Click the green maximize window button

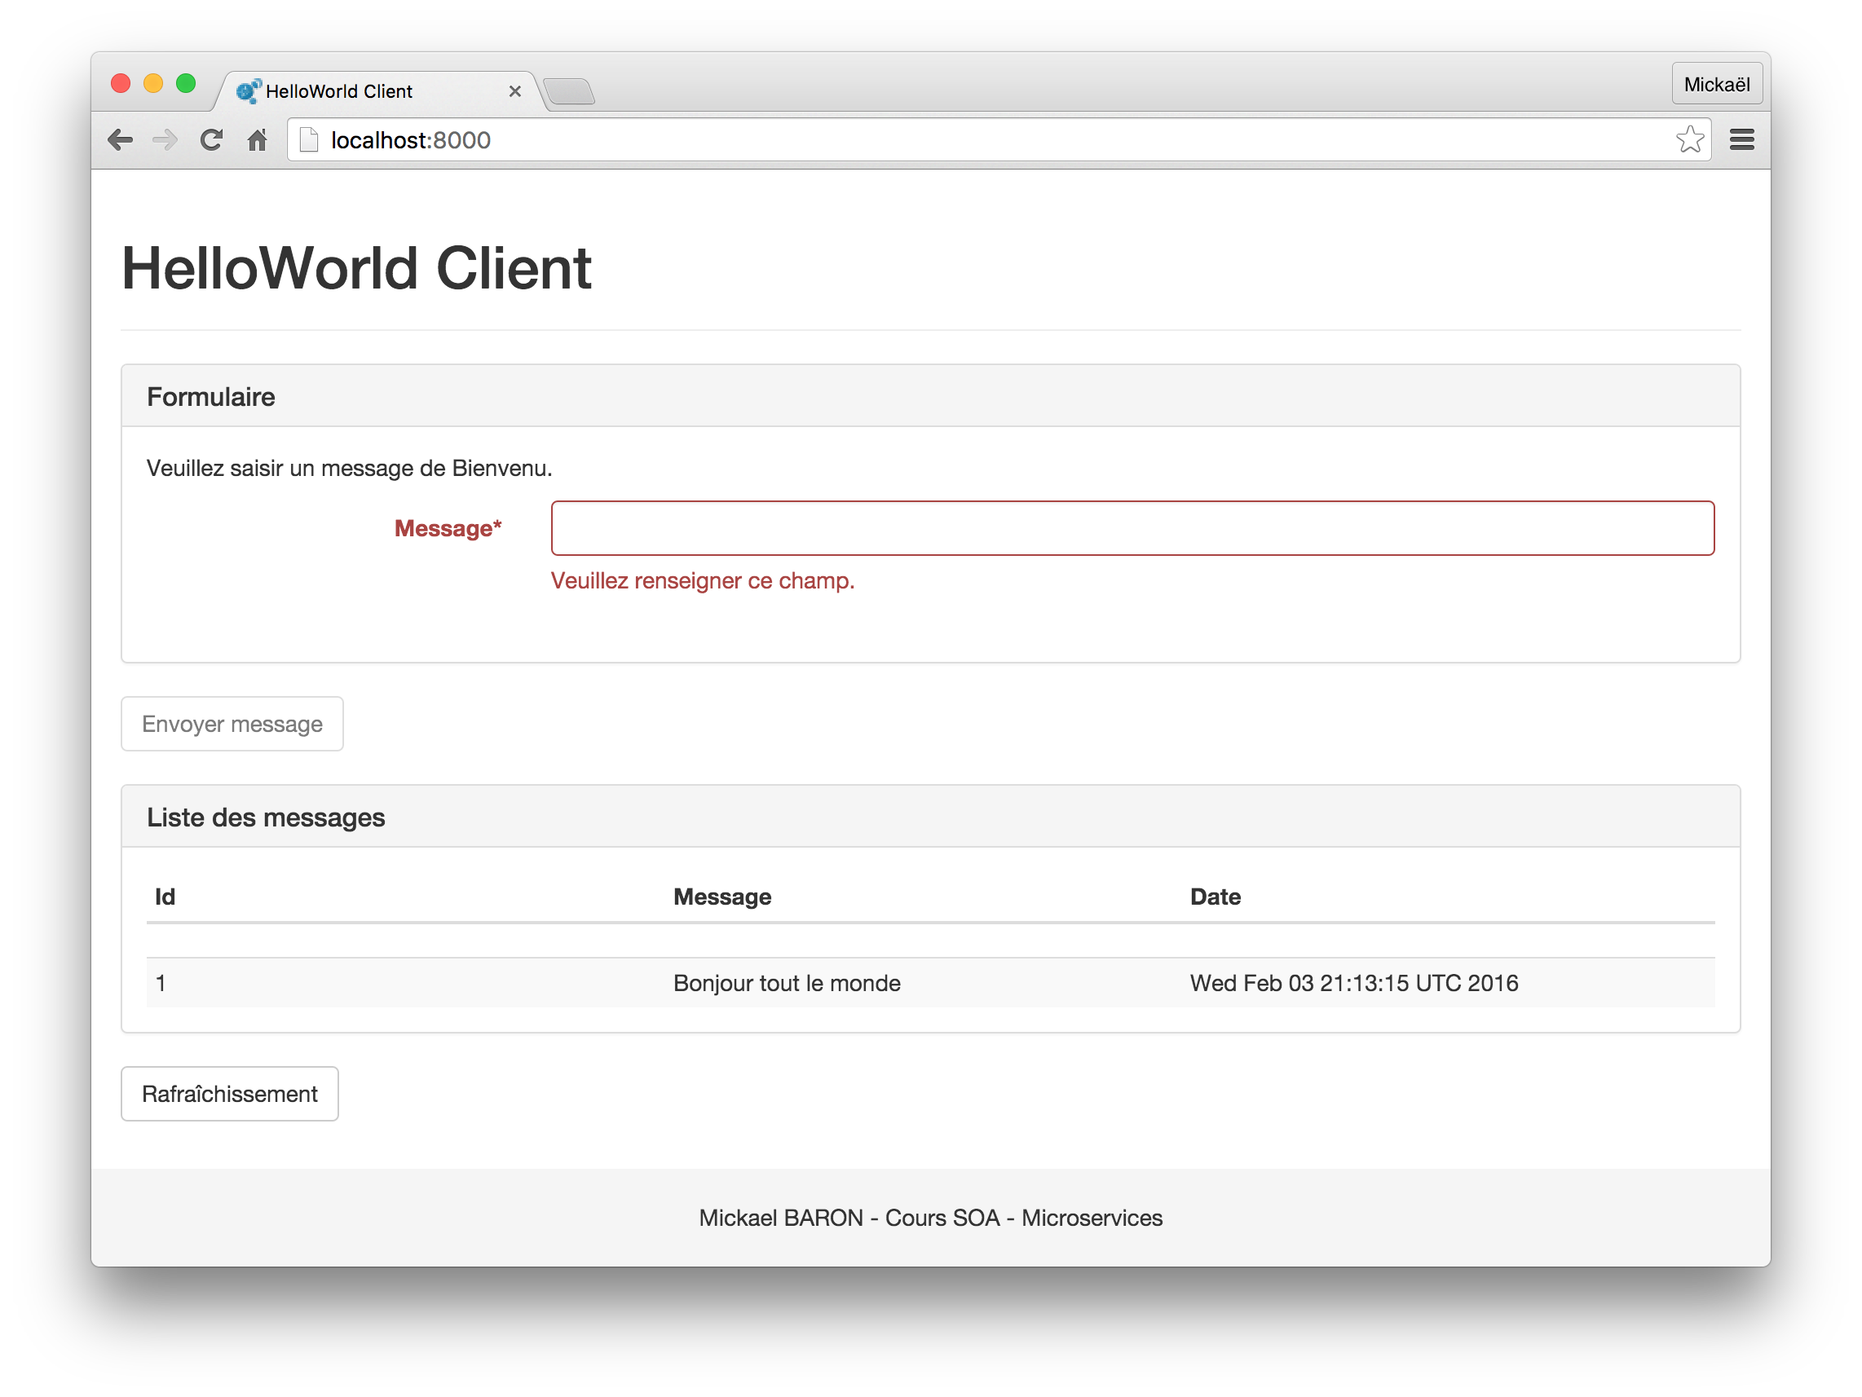[186, 83]
